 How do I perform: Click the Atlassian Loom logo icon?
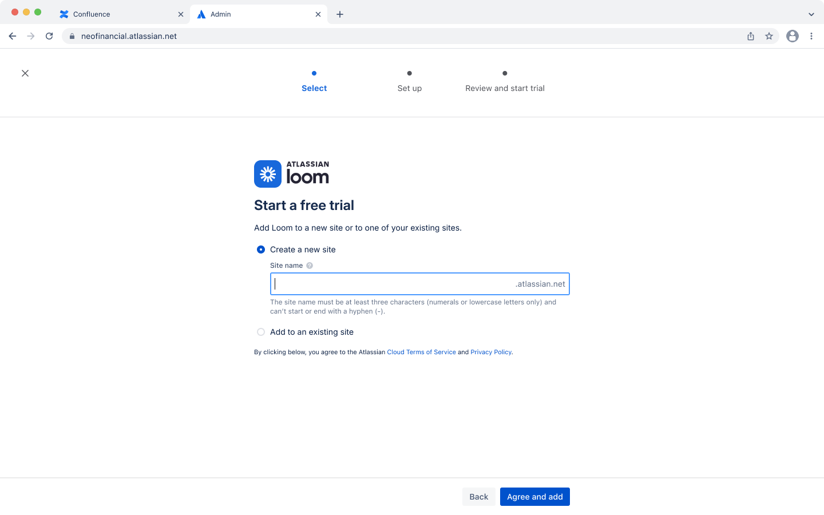[268, 174]
